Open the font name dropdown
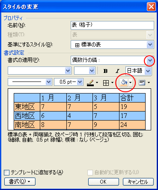 [68, 71]
